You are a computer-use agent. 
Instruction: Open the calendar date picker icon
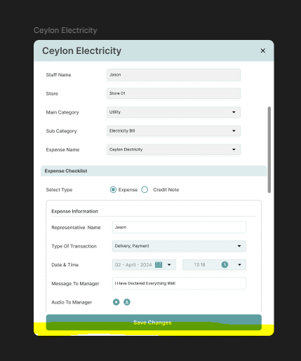pos(159,264)
